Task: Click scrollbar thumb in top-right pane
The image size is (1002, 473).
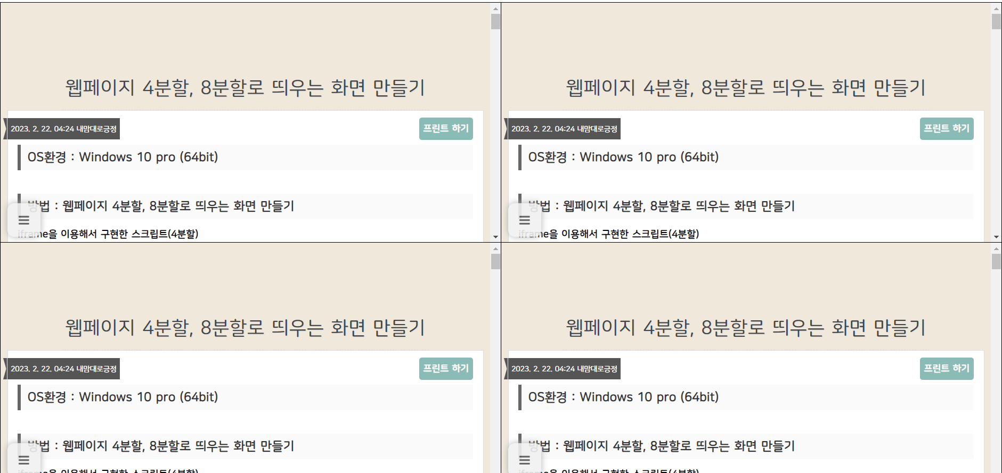Action: (x=996, y=22)
